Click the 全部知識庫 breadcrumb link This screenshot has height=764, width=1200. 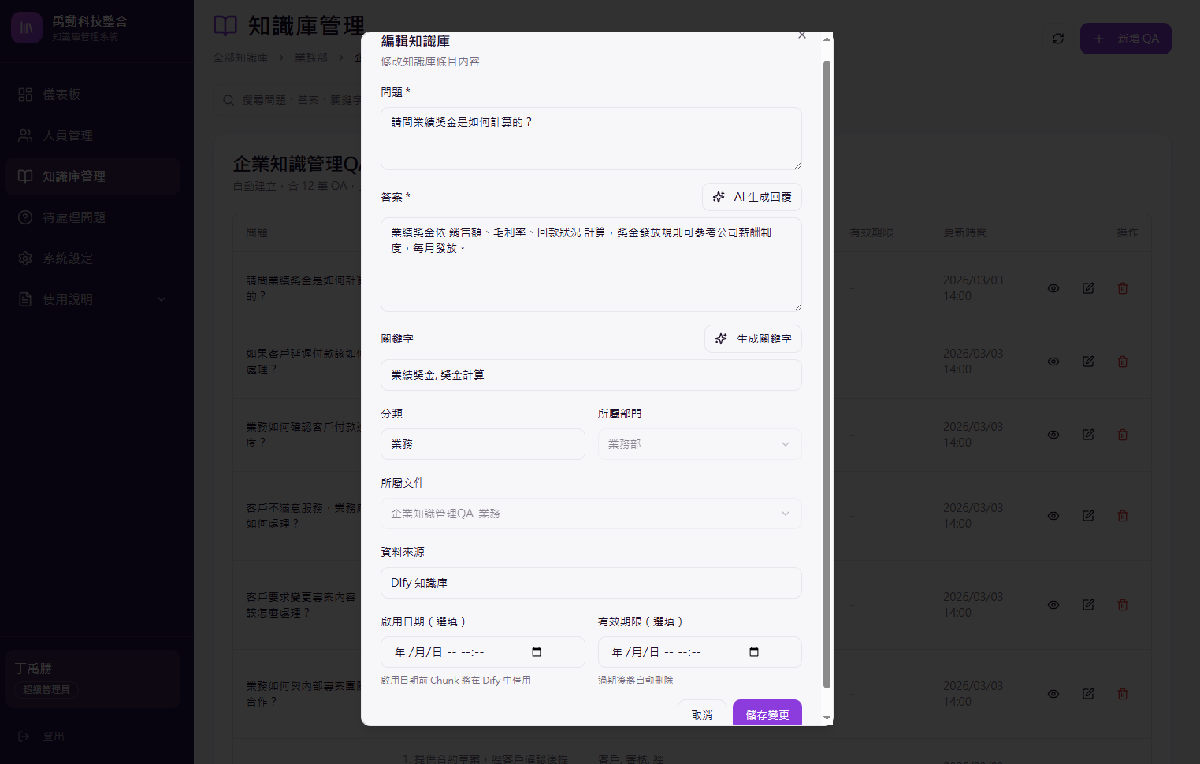click(x=240, y=57)
